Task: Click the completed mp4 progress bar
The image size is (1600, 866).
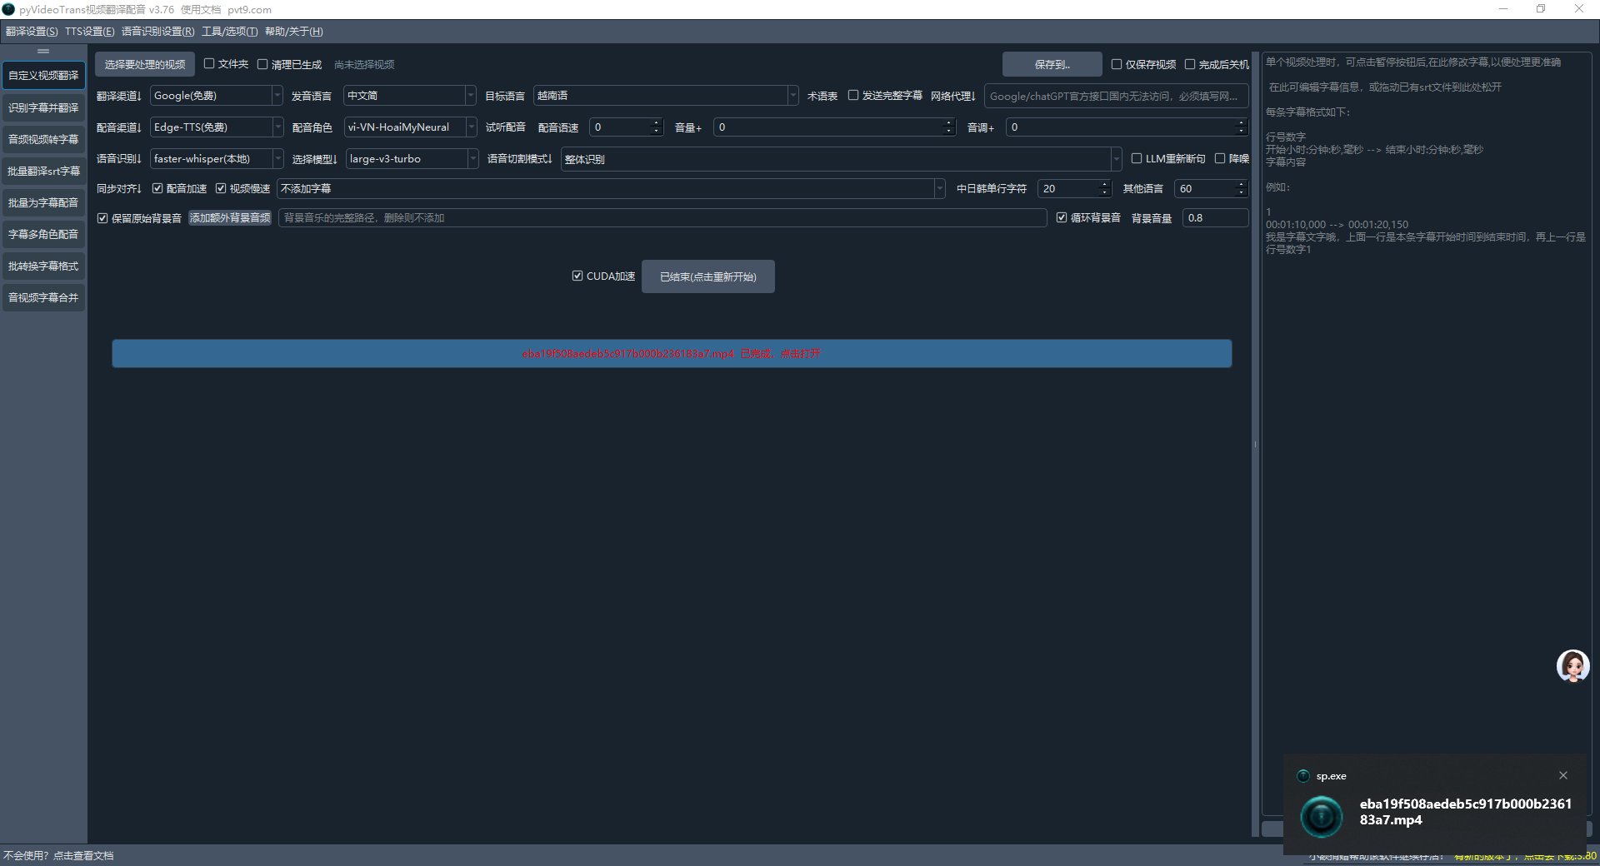Action: 672,354
